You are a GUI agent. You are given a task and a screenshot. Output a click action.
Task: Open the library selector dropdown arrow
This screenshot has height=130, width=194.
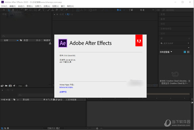pyautogui.click(x=189, y=48)
